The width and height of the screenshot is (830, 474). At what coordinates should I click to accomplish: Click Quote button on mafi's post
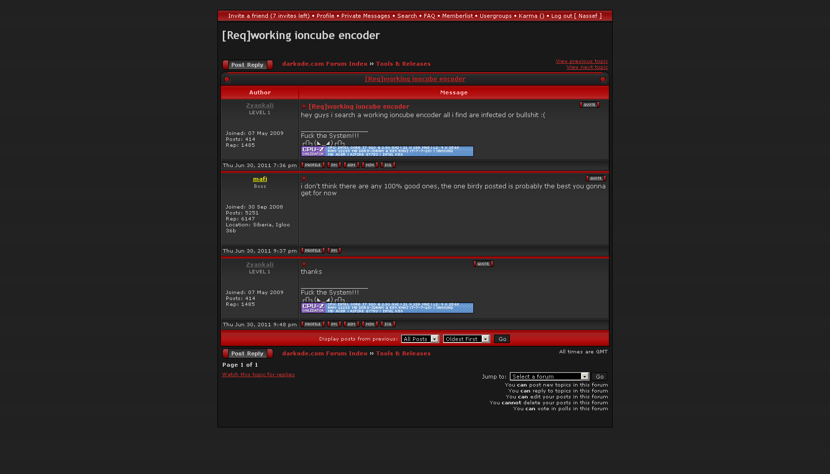pos(595,178)
